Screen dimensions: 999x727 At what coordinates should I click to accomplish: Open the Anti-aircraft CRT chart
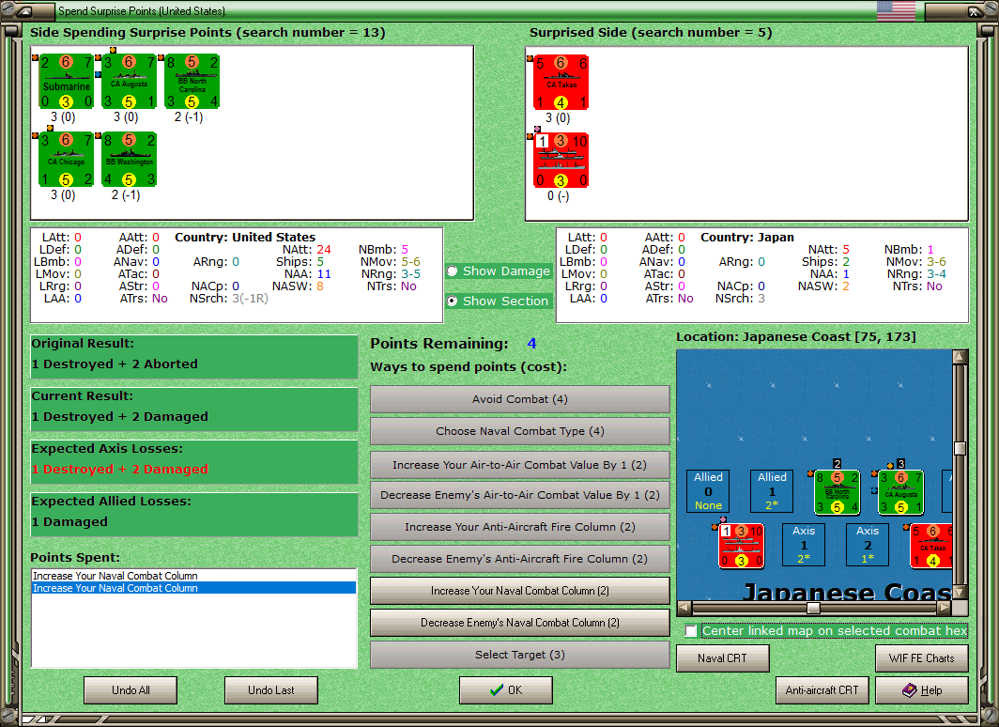822,690
